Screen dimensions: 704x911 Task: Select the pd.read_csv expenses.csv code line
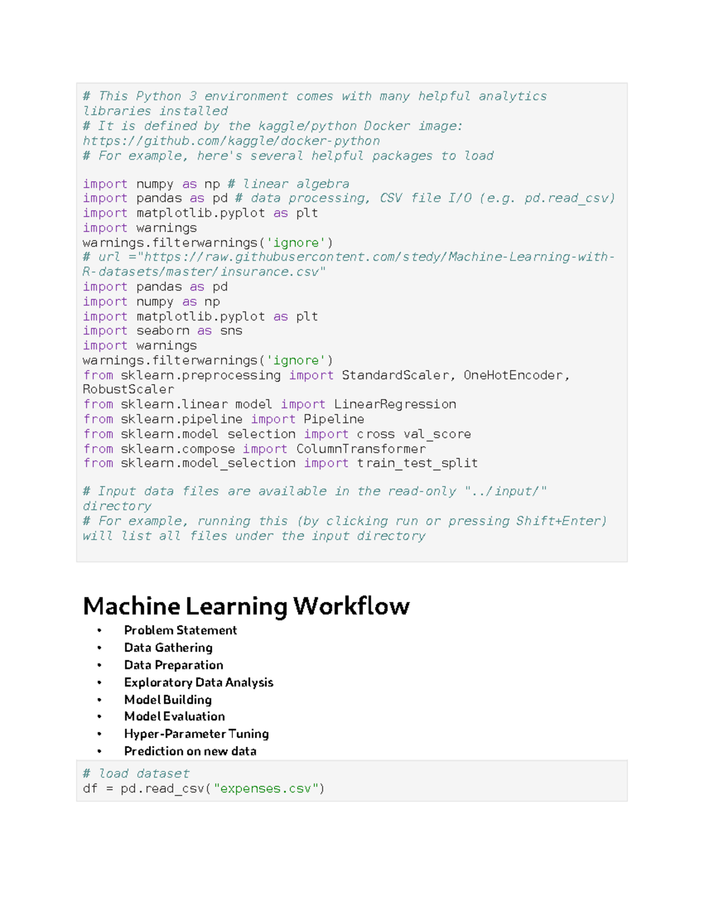(204, 788)
